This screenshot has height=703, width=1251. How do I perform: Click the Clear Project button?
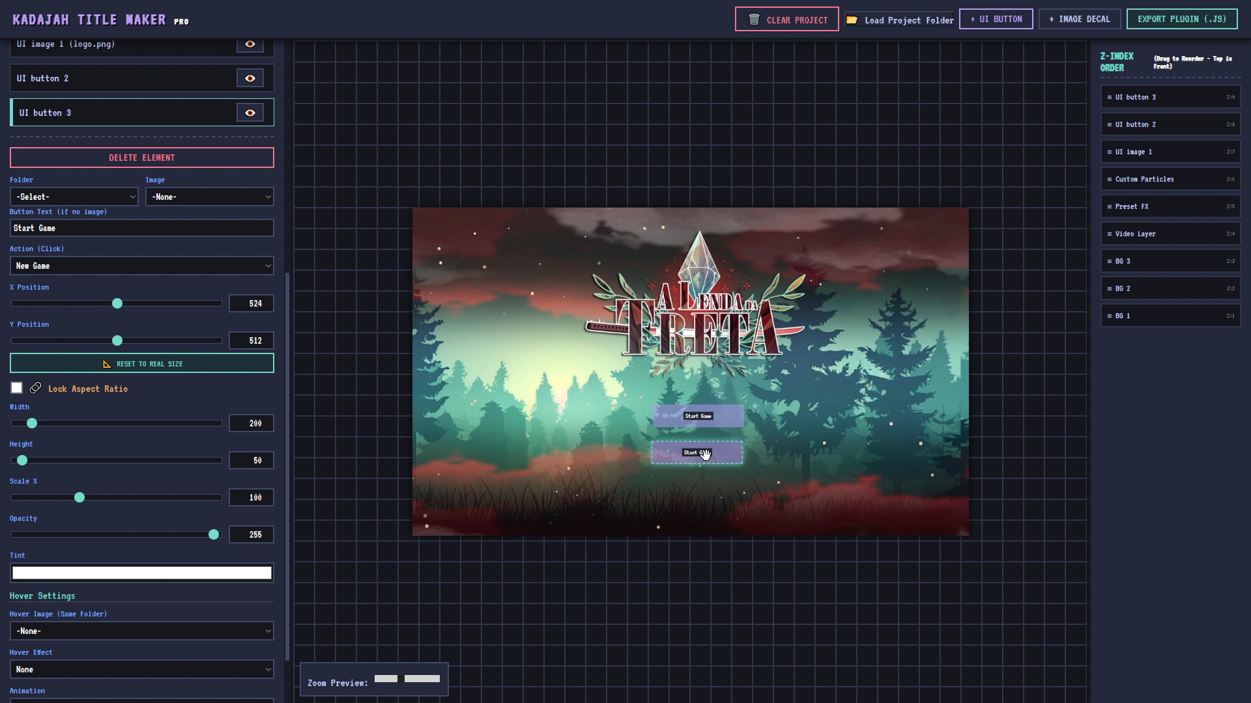point(786,20)
